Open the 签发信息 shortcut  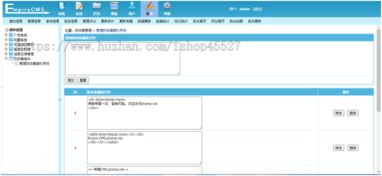click(x=71, y=21)
